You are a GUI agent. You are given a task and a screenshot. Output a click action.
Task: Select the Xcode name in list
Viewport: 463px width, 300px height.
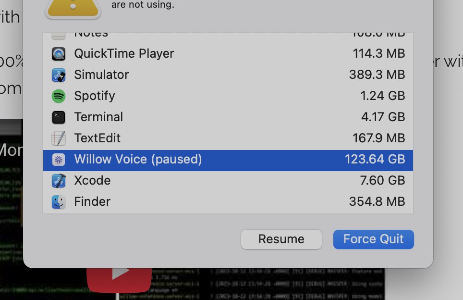(x=92, y=180)
